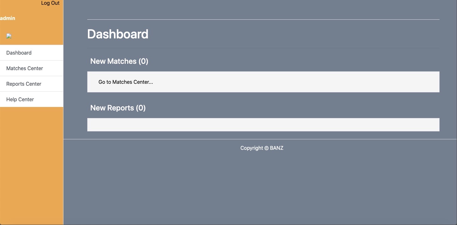The height and width of the screenshot is (225, 457).
Task: Click the New Matches (0) heading
Action: [x=119, y=61]
